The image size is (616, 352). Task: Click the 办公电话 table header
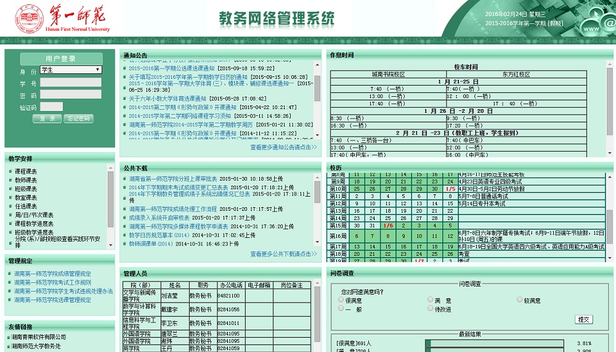coord(231,285)
